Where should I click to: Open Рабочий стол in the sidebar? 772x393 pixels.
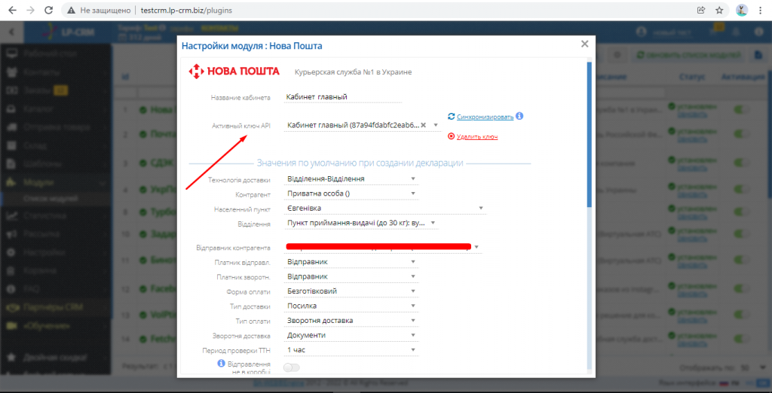tap(56, 53)
